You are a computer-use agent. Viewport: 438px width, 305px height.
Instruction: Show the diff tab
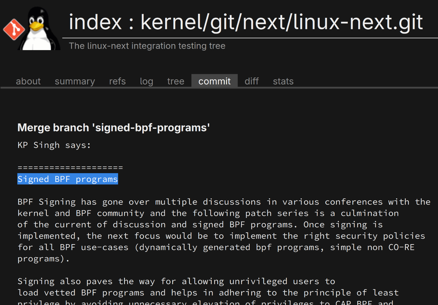252,81
